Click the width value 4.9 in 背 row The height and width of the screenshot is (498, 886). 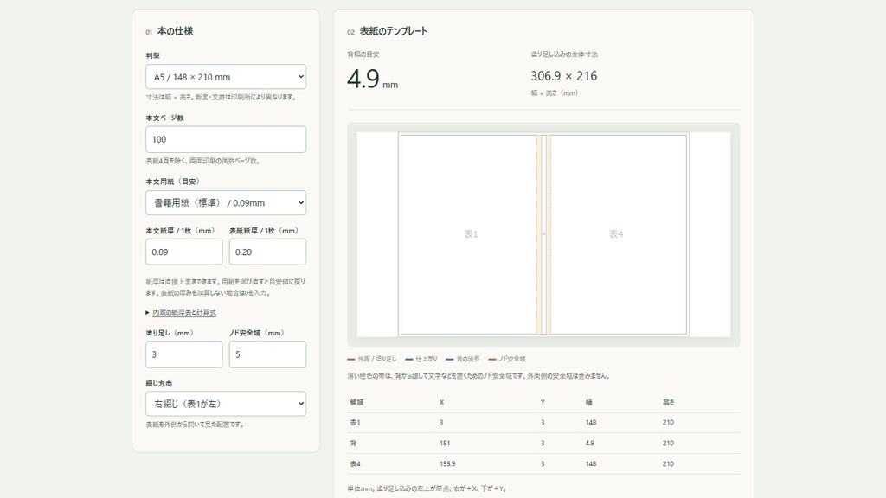pos(590,444)
